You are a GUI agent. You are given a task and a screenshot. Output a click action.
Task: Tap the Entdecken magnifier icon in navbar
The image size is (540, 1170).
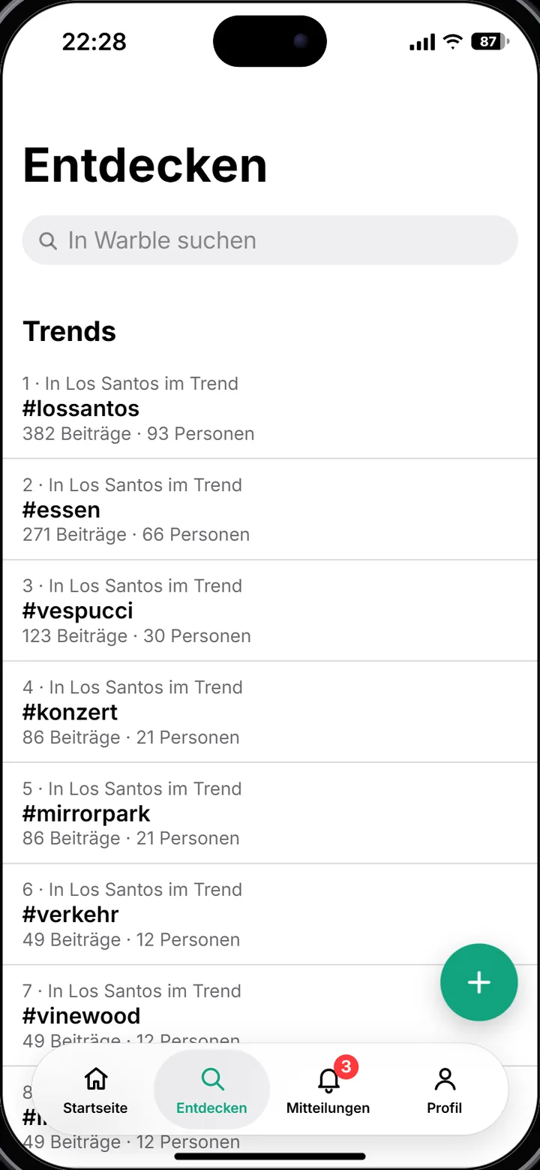[x=212, y=1080]
